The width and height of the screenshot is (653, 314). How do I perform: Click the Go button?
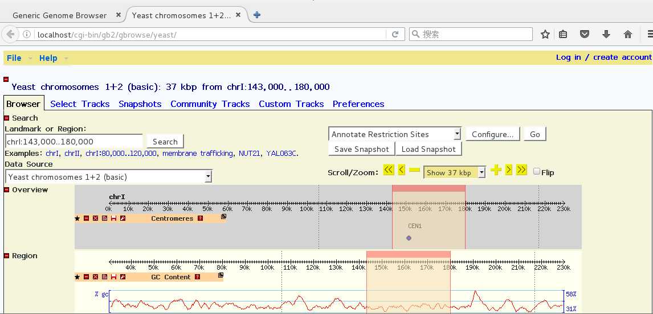click(x=534, y=134)
